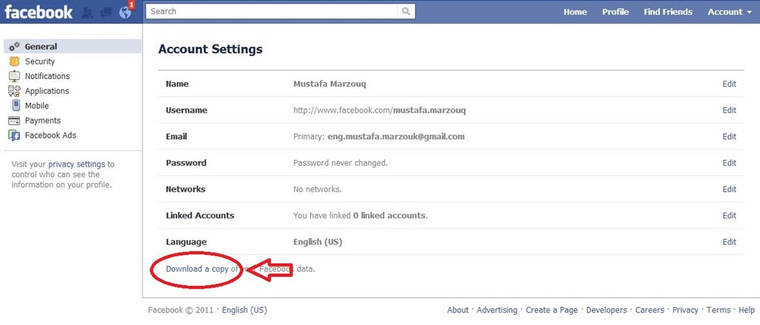
Task: Select the Payments settings tab
Action: pyautogui.click(x=73, y=121)
